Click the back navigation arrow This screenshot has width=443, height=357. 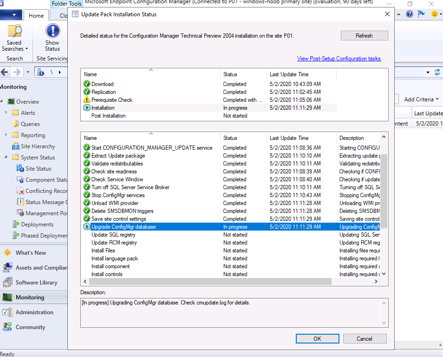point(5,72)
